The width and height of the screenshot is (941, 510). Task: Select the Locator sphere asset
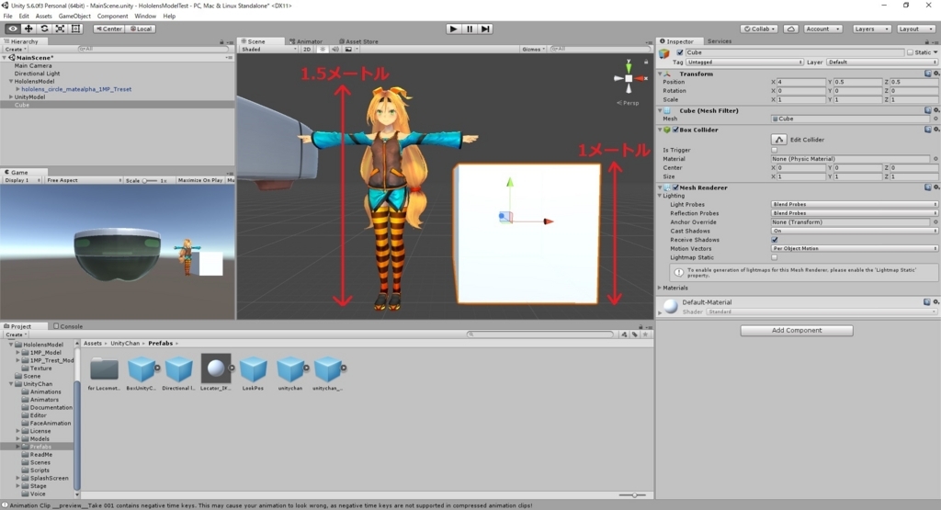tap(215, 373)
